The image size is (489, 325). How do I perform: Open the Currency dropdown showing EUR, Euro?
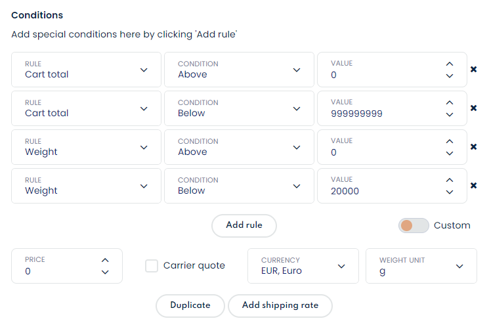[x=303, y=266]
